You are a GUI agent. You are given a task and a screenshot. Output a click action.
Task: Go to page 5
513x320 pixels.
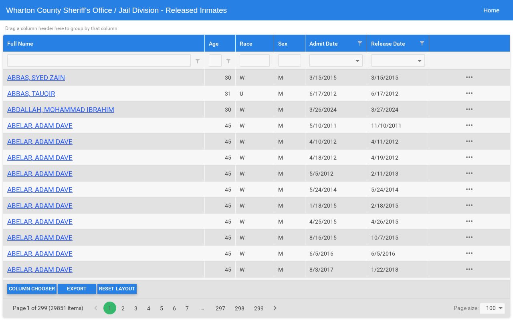point(162,308)
